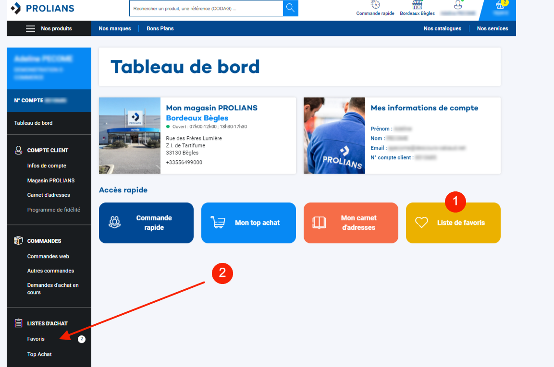Click the PROLIANS employee jacket photo
The image size is (554, 367).
pyautogui.click(x=334, y=135)
